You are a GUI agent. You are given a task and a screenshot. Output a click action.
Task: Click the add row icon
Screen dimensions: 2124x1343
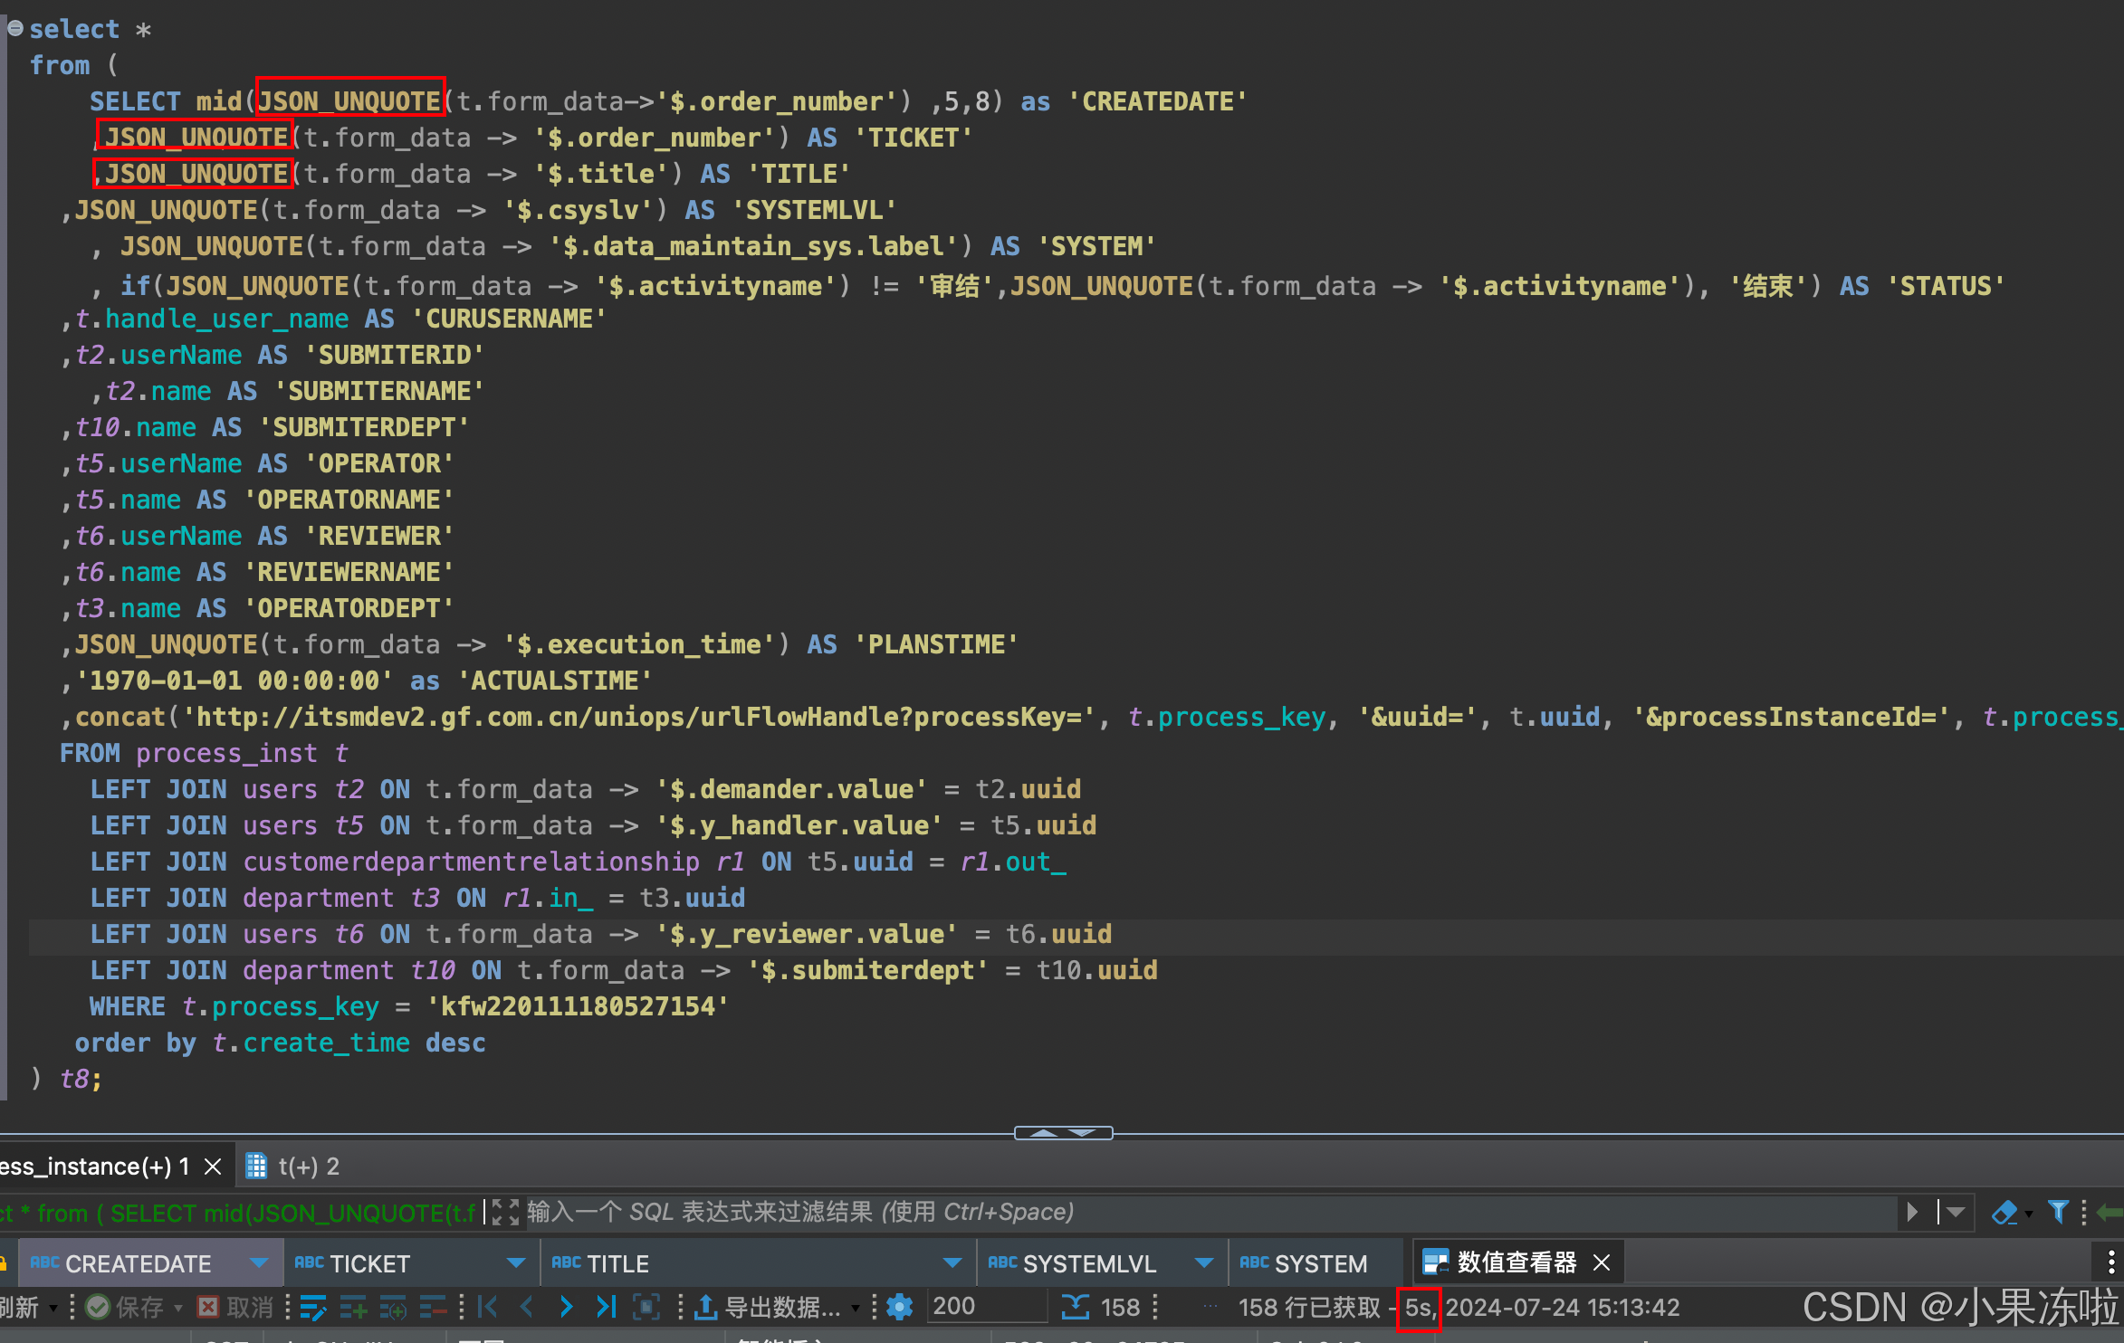click(x=353, y=1308)
